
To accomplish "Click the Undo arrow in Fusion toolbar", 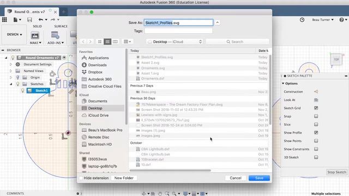I will point(41,20).
